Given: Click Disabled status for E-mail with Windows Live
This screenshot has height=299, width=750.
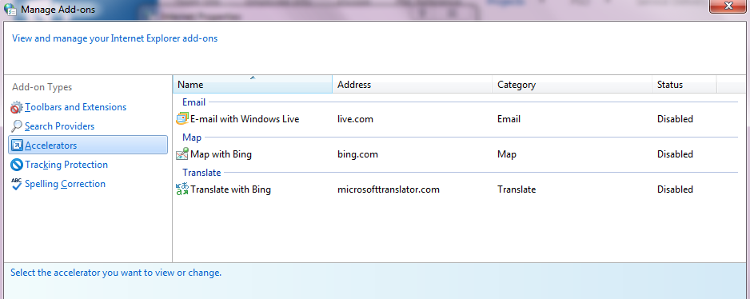Looking at the screenshot, I should tap(675, 119).
